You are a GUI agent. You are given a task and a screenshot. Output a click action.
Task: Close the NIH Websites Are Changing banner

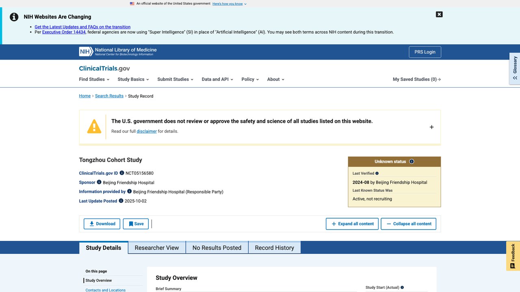coord(439,14)
